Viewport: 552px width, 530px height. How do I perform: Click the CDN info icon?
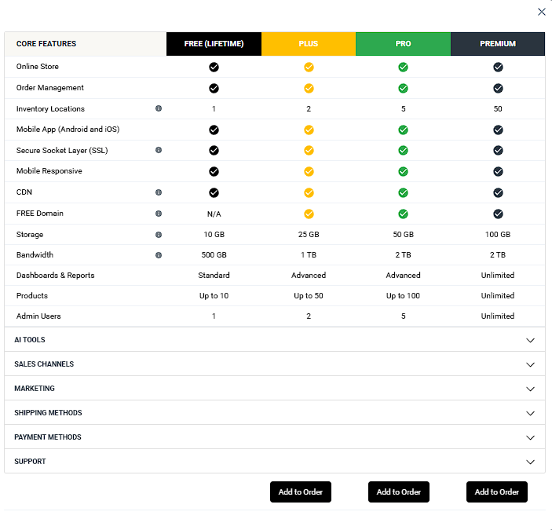pos(159,192)
